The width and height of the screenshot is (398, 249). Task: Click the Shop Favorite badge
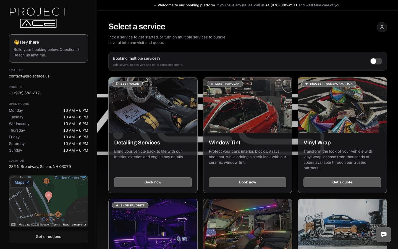point(130,205)
